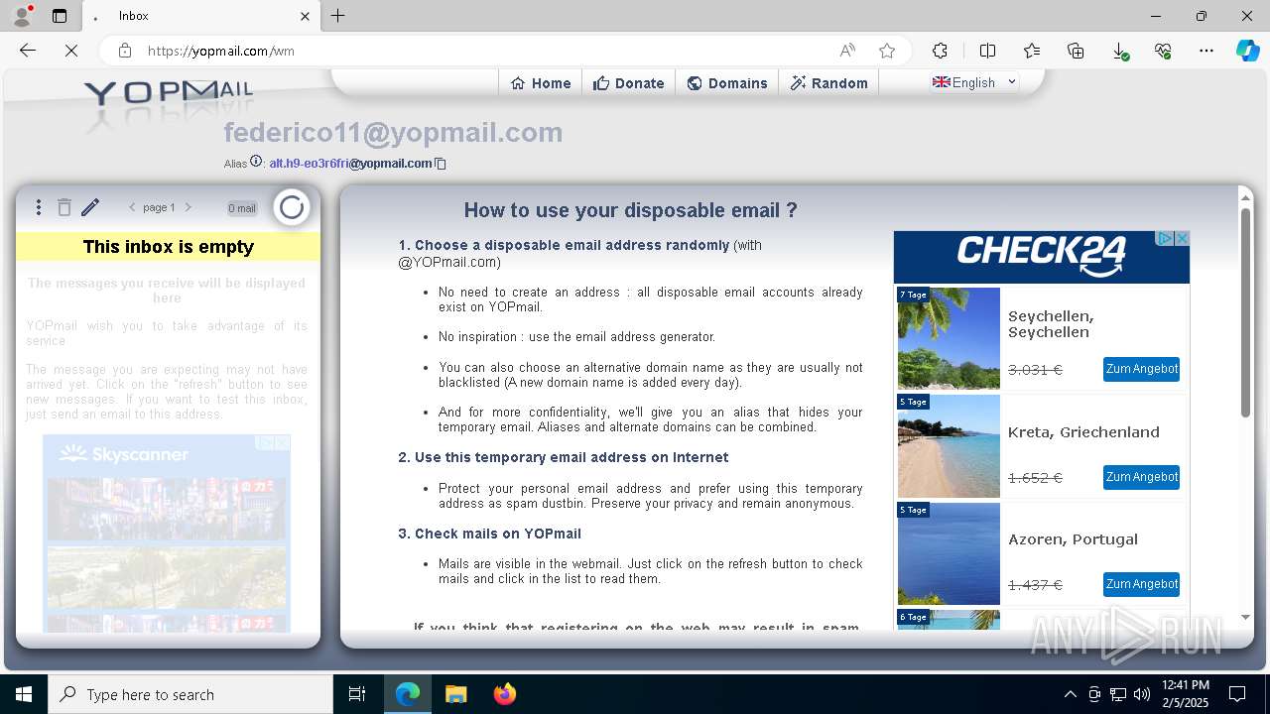Image resolution: width=1270 pixels, height=714 pixels.
Task: Open Copilot icon in Edge
Action: (1247, 51)
